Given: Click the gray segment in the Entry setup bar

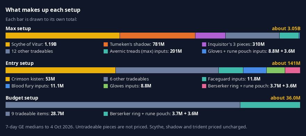Looking at the screenshot, I should point(167,70).
